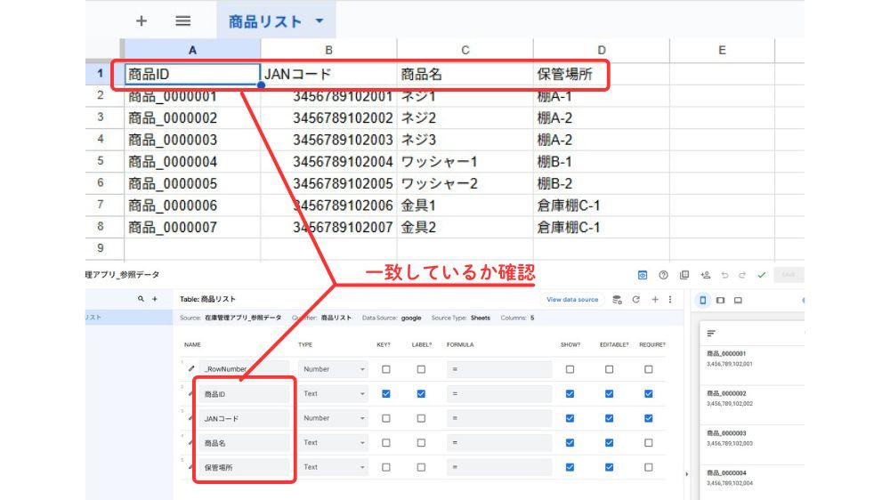
Task: Collapse preview panel with small arrow
Action: [x=687, y=474]
